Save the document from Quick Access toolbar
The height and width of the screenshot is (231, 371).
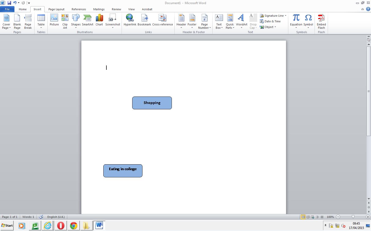(9, 3)
